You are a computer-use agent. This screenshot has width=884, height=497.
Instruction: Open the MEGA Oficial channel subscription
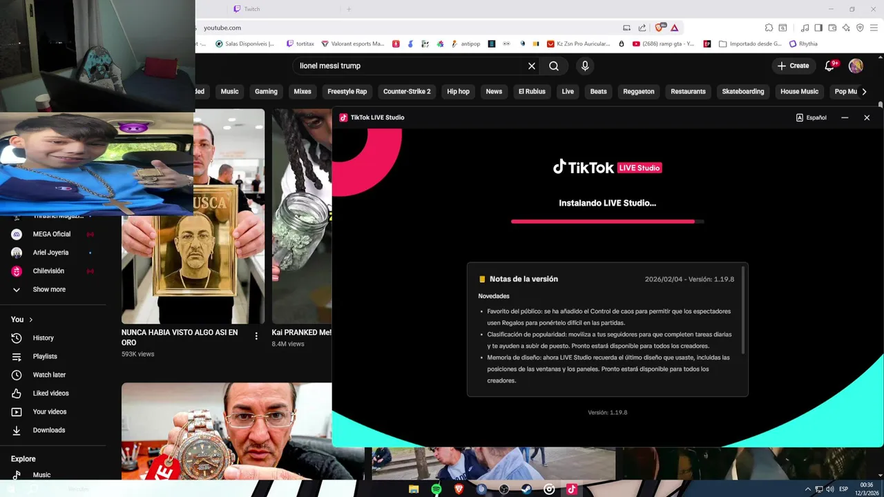coord(52,234)
